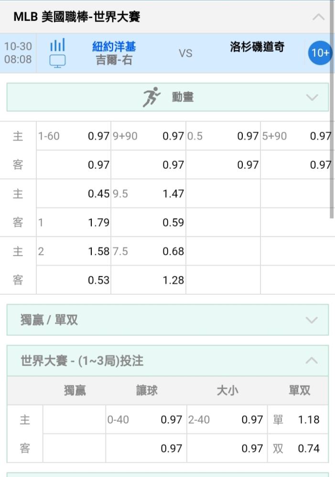
Task: Open the statistics bar chart icon
Action: (57, 45)
